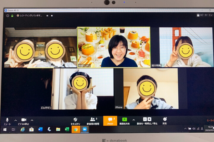This screenshot has height=142, width=214.
Task: Stop video with the camera button
Action: (x=24, y=121)
